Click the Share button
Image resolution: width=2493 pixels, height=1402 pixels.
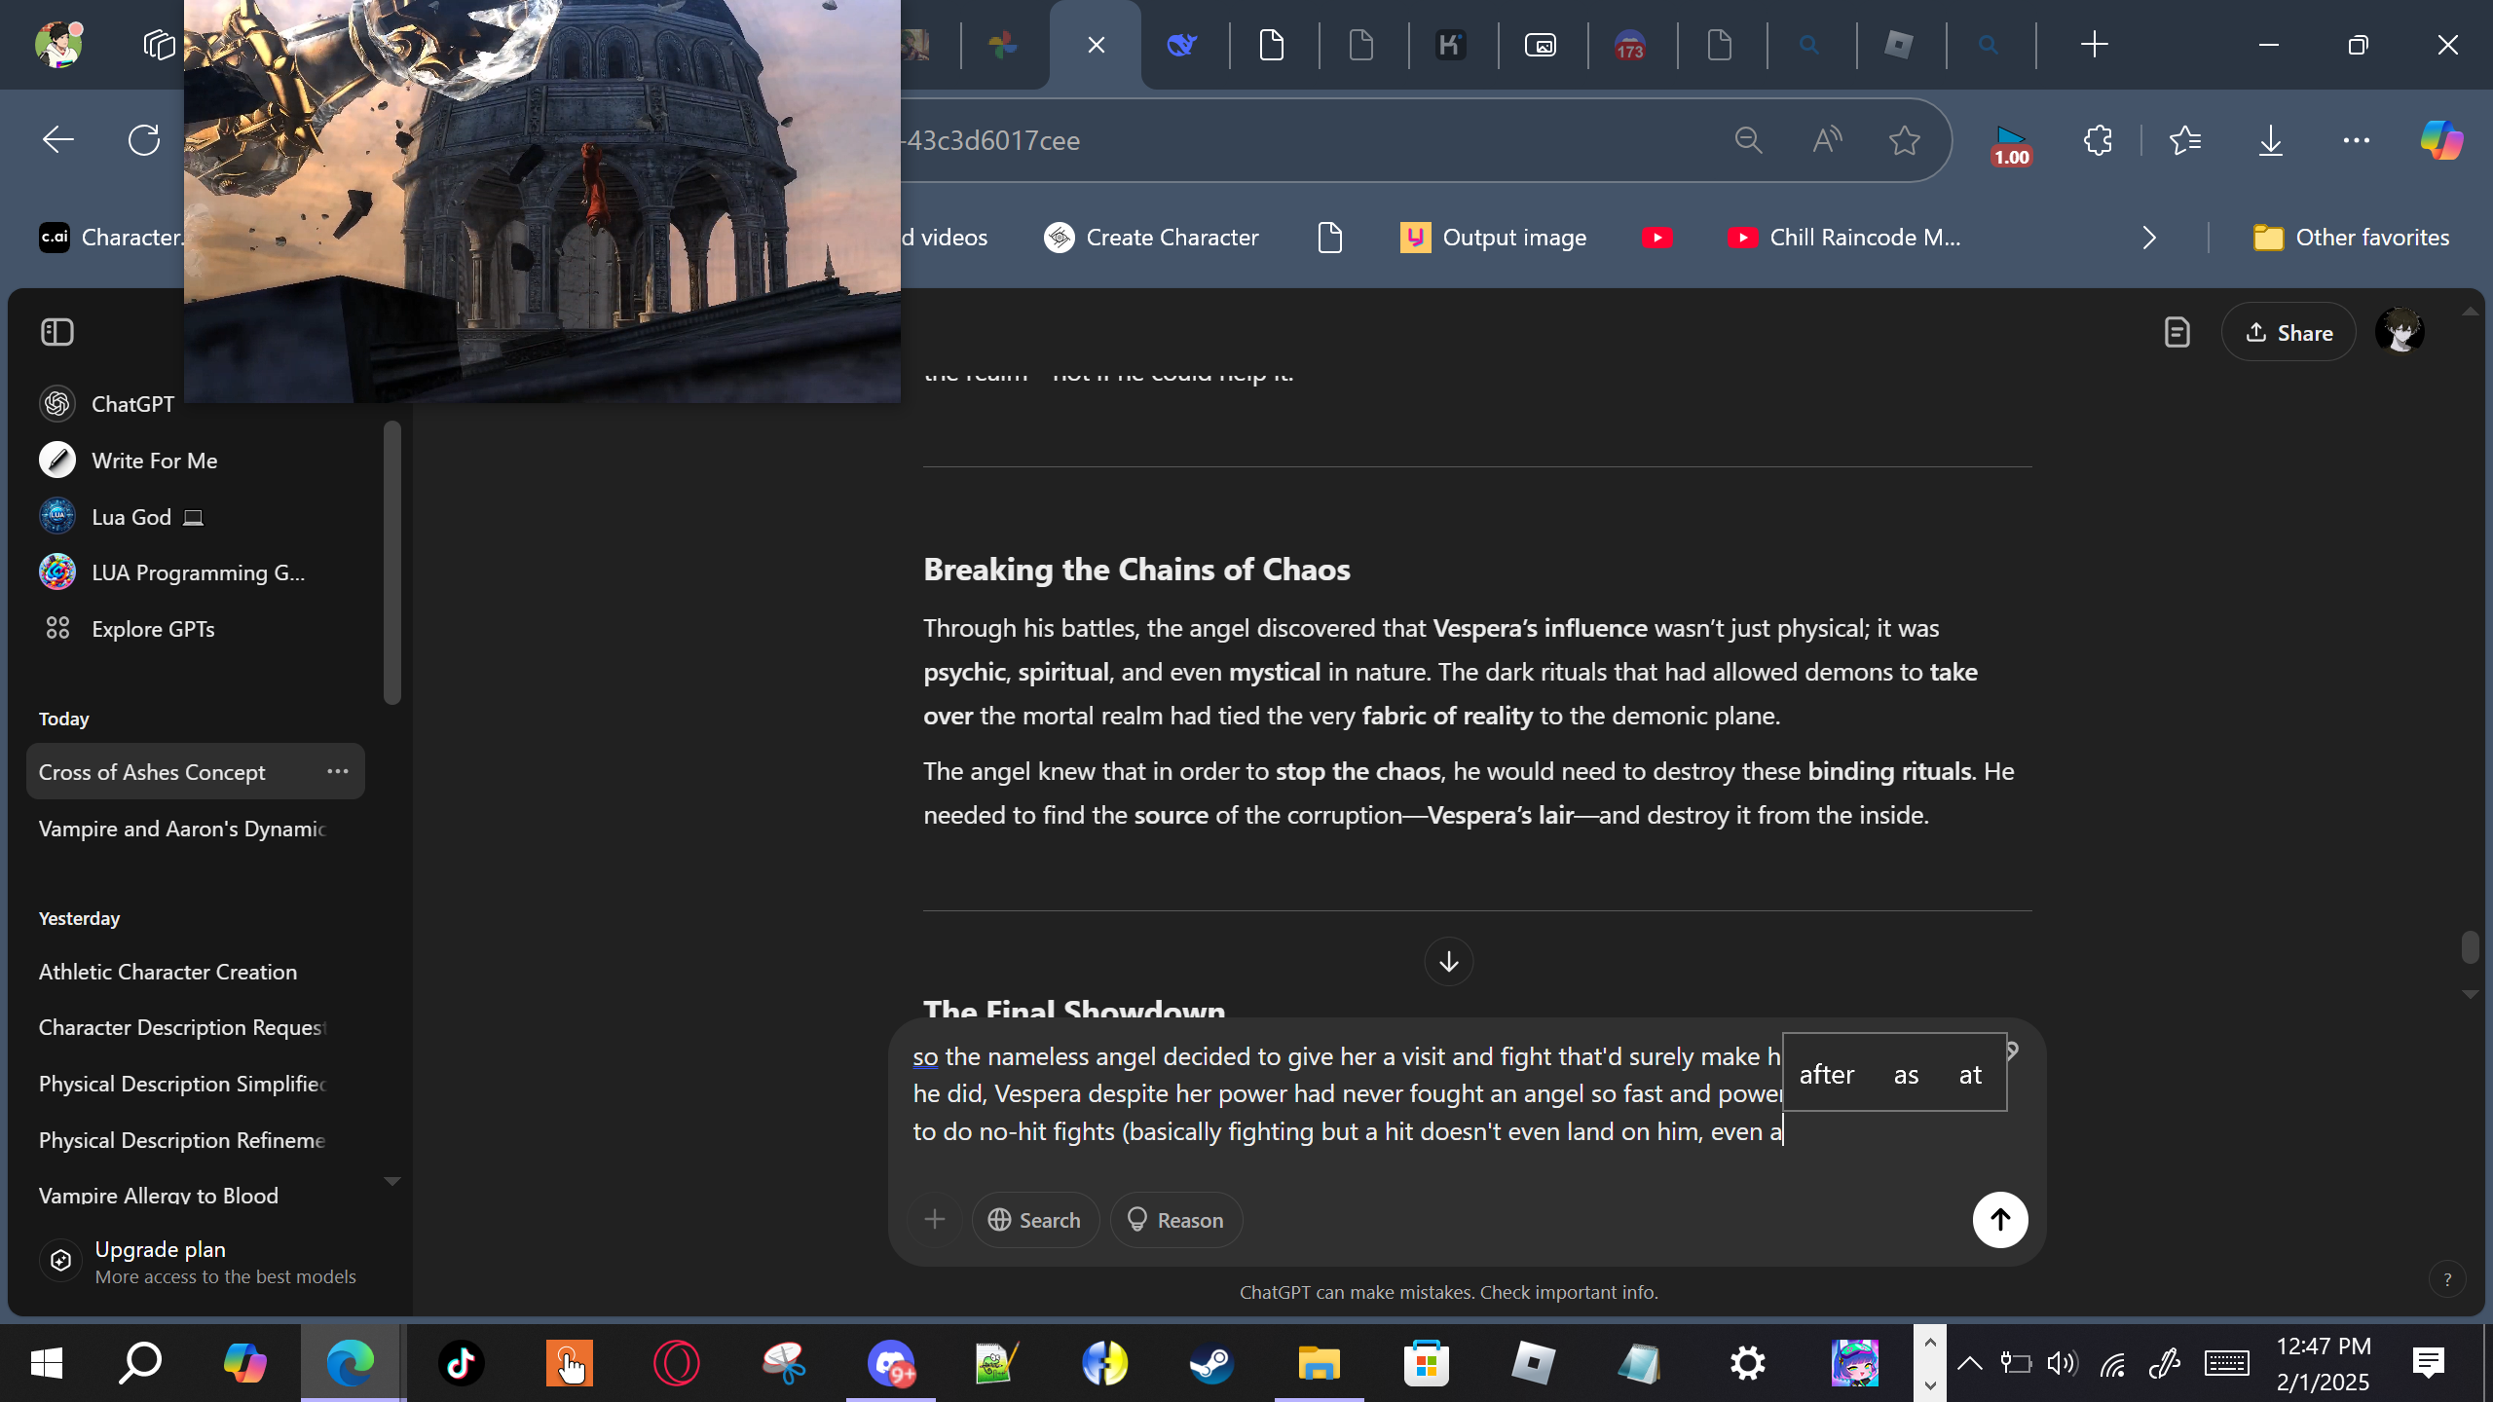coord(2288,333)
